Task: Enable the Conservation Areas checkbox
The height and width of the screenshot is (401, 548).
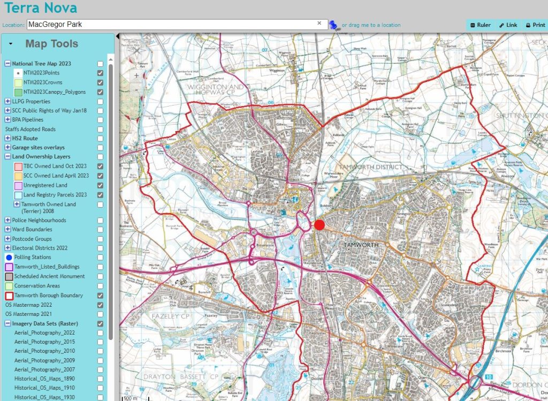Action: pyautogui.click(x=100, y=286)
